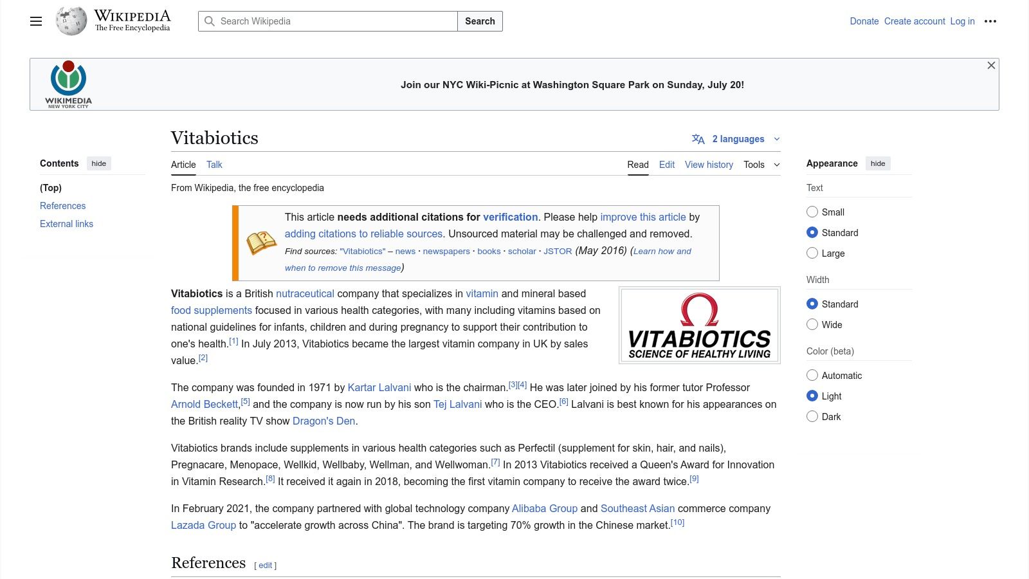Open the vitamin article link
This screenshot has width=1029, height=579.
(x=482, y=293)
